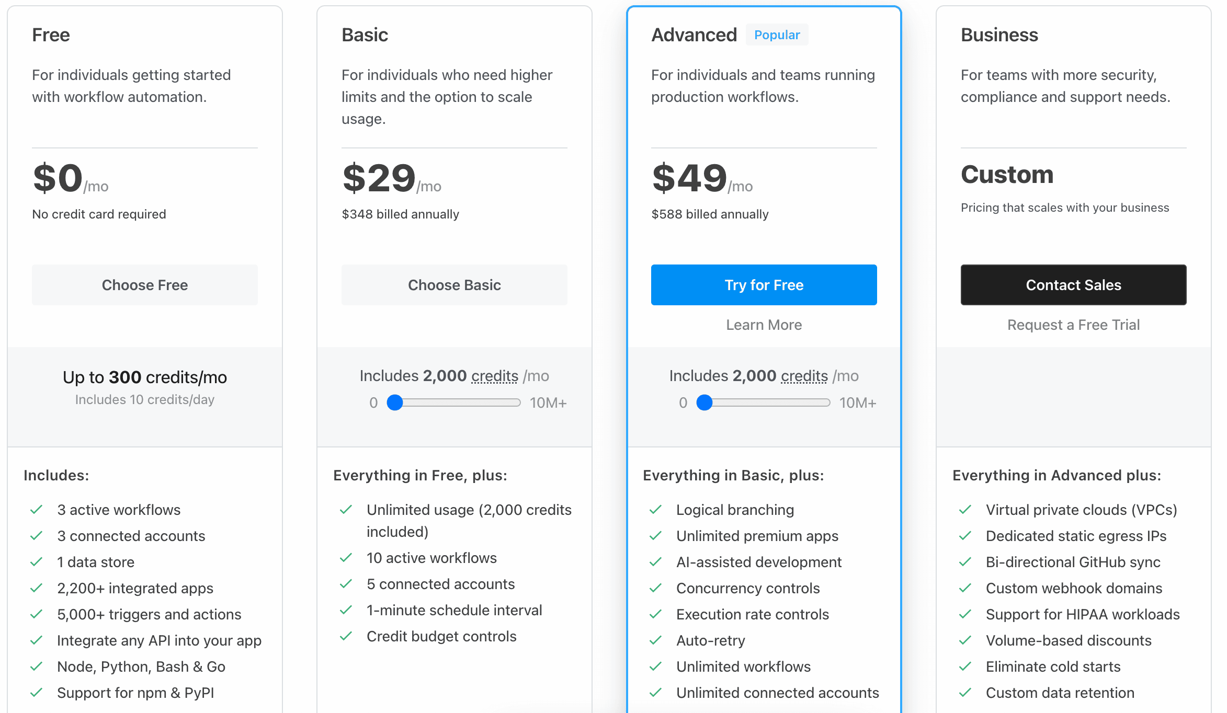Click the credits slider handle in the Advanced plan
The height and width of the screenshot is (713, 1227).
[x=705, y=402]
